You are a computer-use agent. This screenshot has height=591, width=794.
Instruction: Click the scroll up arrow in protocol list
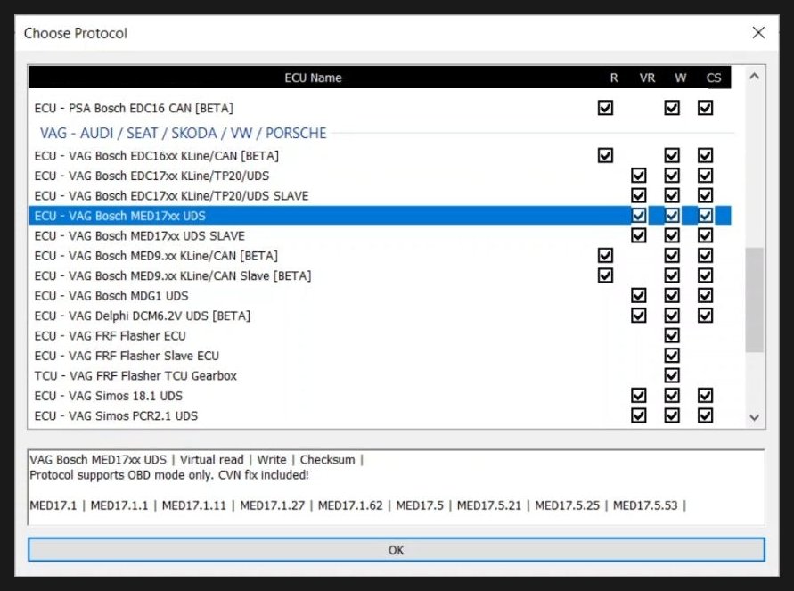[x=755, y=77]
